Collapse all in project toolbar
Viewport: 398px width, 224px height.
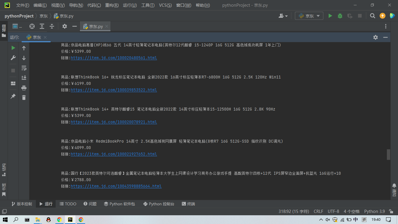(52, 26)
